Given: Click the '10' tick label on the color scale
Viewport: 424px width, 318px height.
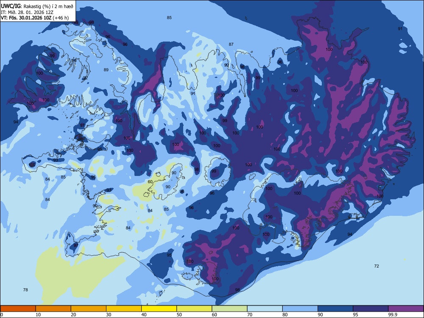Looking at the screenshot, I should click(38, 315).
